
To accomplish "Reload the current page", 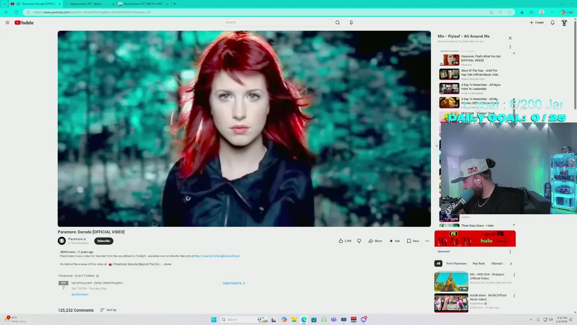I will tap(16, 12).
